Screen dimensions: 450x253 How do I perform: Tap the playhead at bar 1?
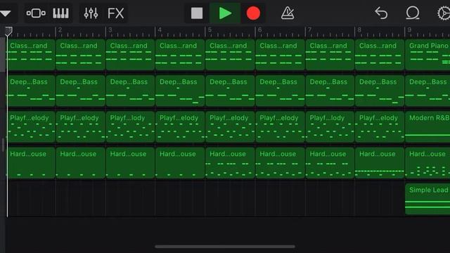(8, 31)
